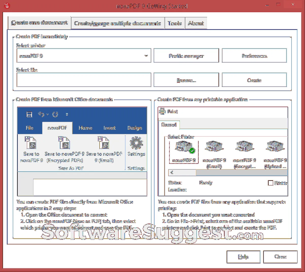
Task: Open the About tab
Action: pos(196,23)
